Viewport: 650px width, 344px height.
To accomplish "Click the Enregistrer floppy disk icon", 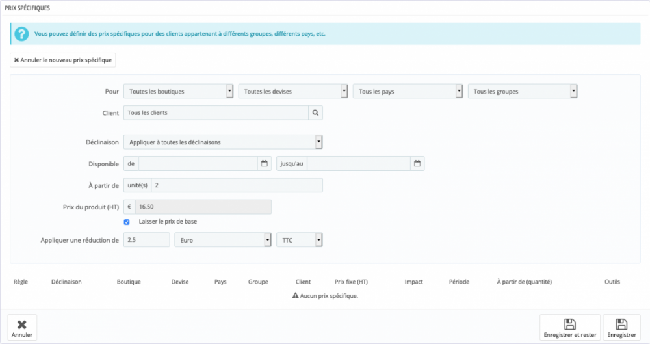I will tap(621, 324).
